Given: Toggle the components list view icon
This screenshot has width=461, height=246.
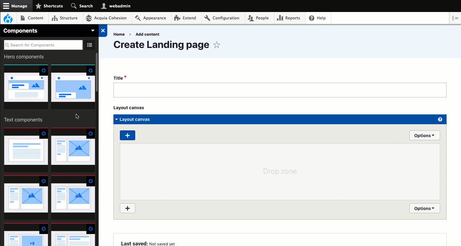Looking at the screenshot, I should [89, 45].
